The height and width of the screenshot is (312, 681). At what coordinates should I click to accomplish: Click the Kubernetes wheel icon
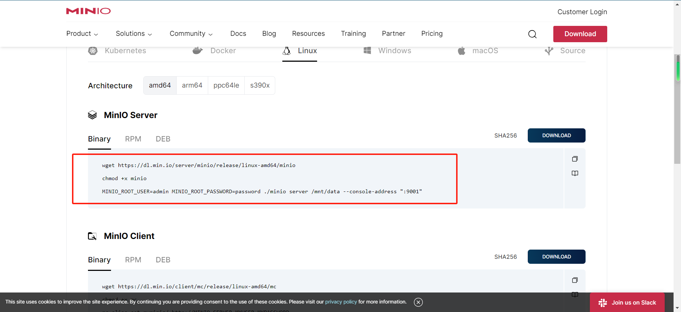(93, 51)
